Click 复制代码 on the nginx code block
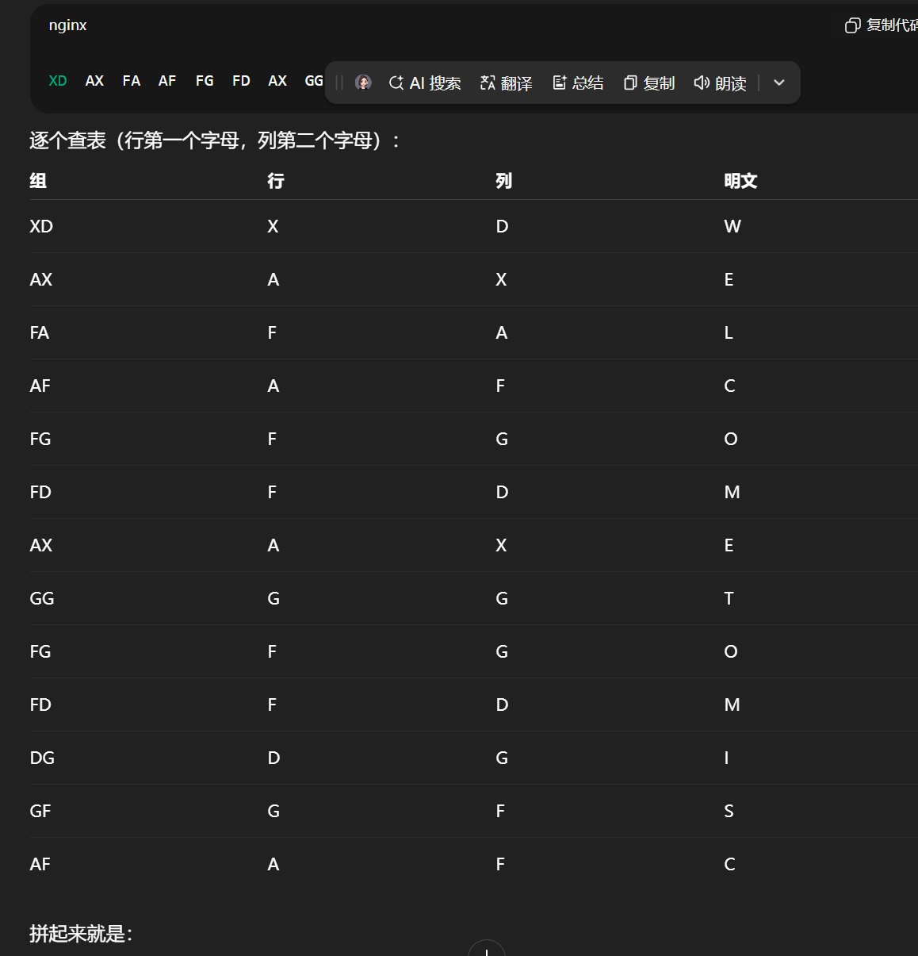Image resolution: width=918 pixels, height=956 pixels. (x=881, y=25)
